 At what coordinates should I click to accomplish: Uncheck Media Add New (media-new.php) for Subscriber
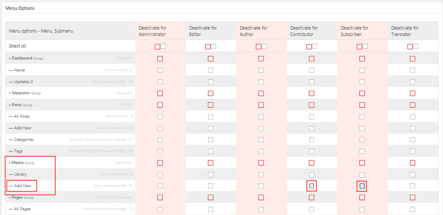[362, 186]
